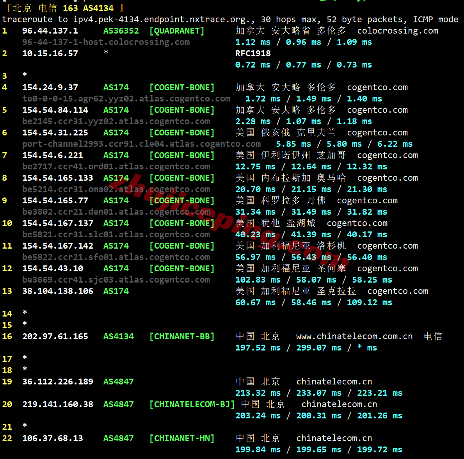Select hop 4 IP 154.24.9.37

tap(50, 87)
